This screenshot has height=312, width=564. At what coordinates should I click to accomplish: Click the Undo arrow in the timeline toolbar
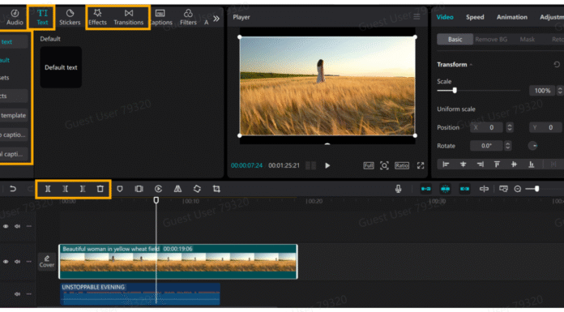pos(13,189)
